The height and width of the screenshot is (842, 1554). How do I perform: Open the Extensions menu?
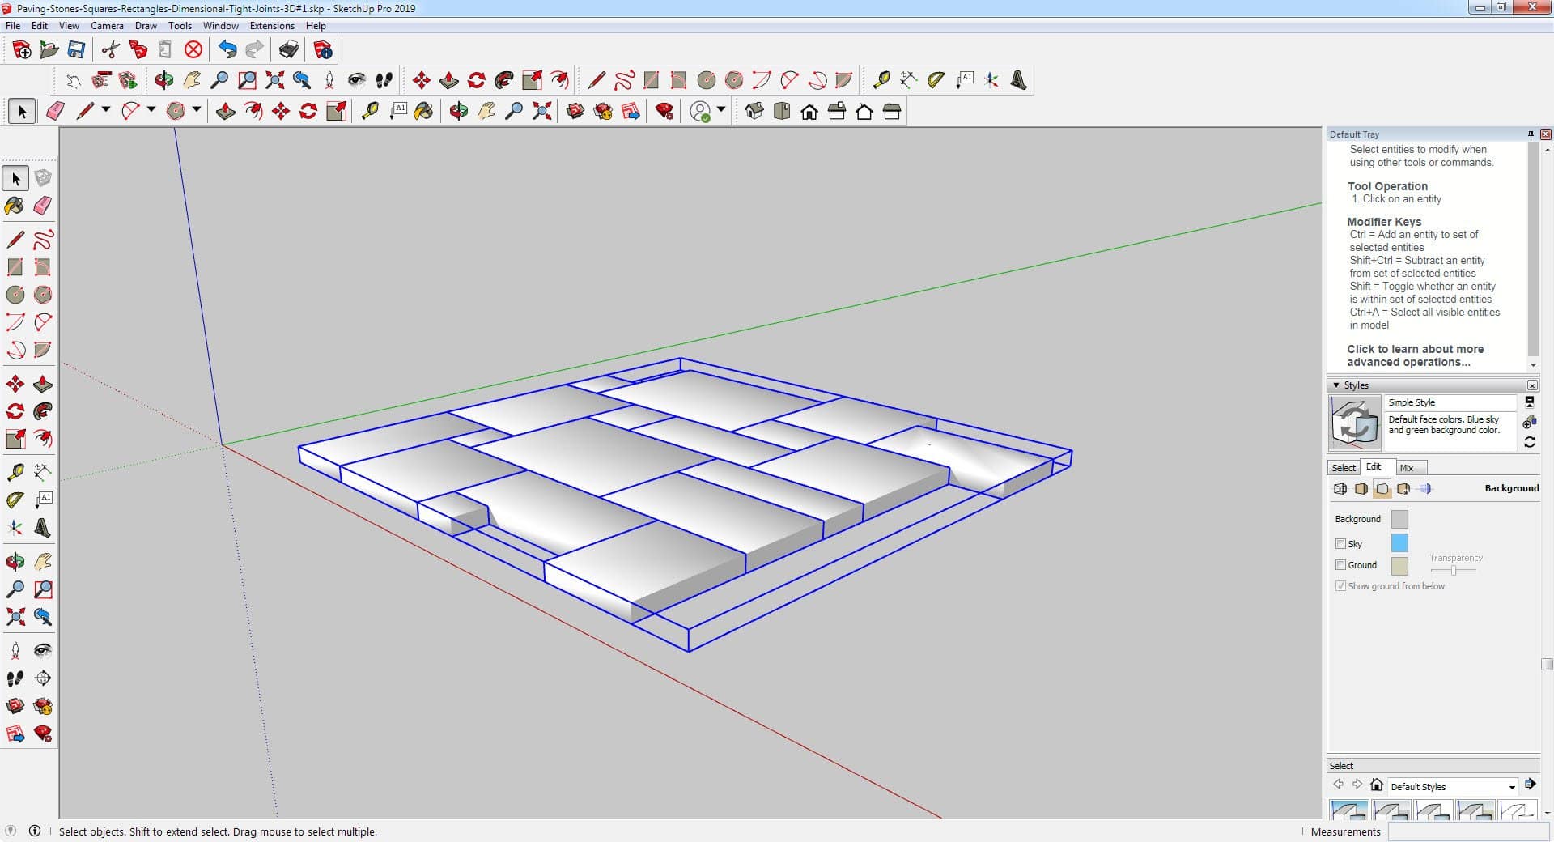tap(272, 26)
